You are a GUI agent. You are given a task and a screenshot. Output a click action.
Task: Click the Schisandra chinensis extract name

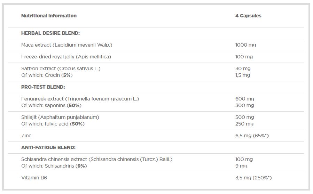tap(97, 159)
